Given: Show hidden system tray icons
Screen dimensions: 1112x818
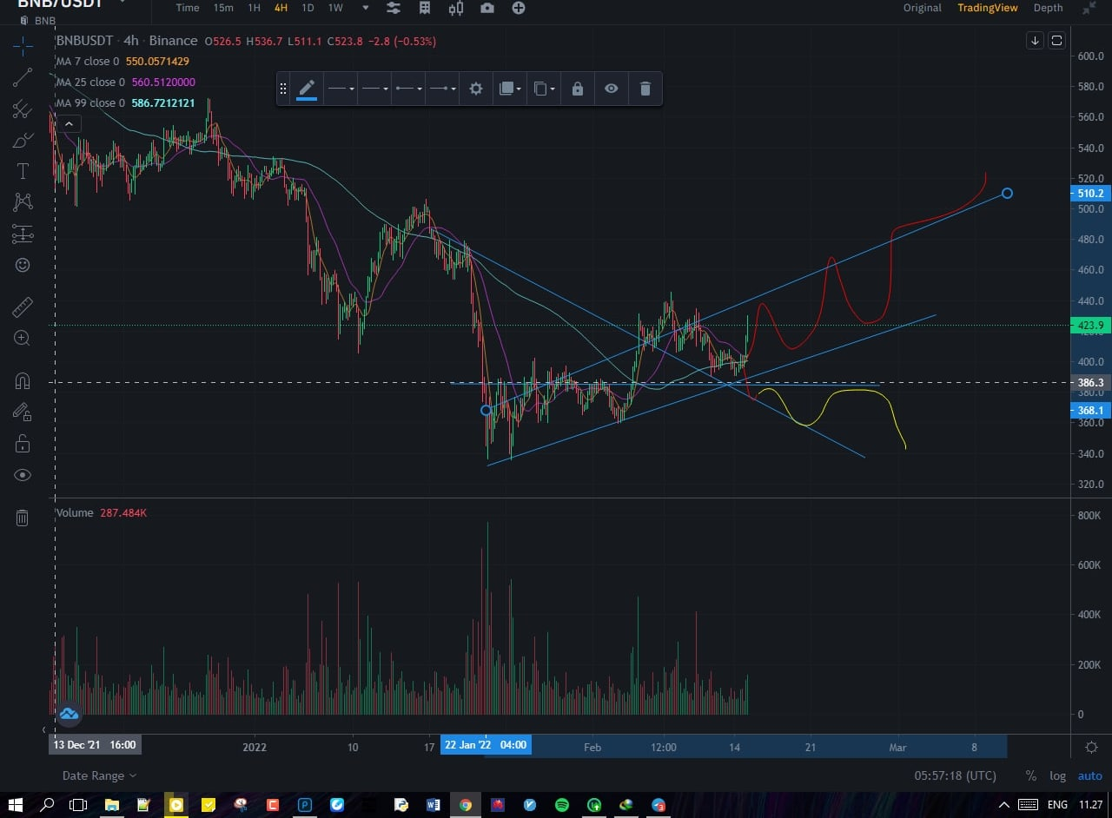Looking at the screenshot, I should pos(1003,805).
